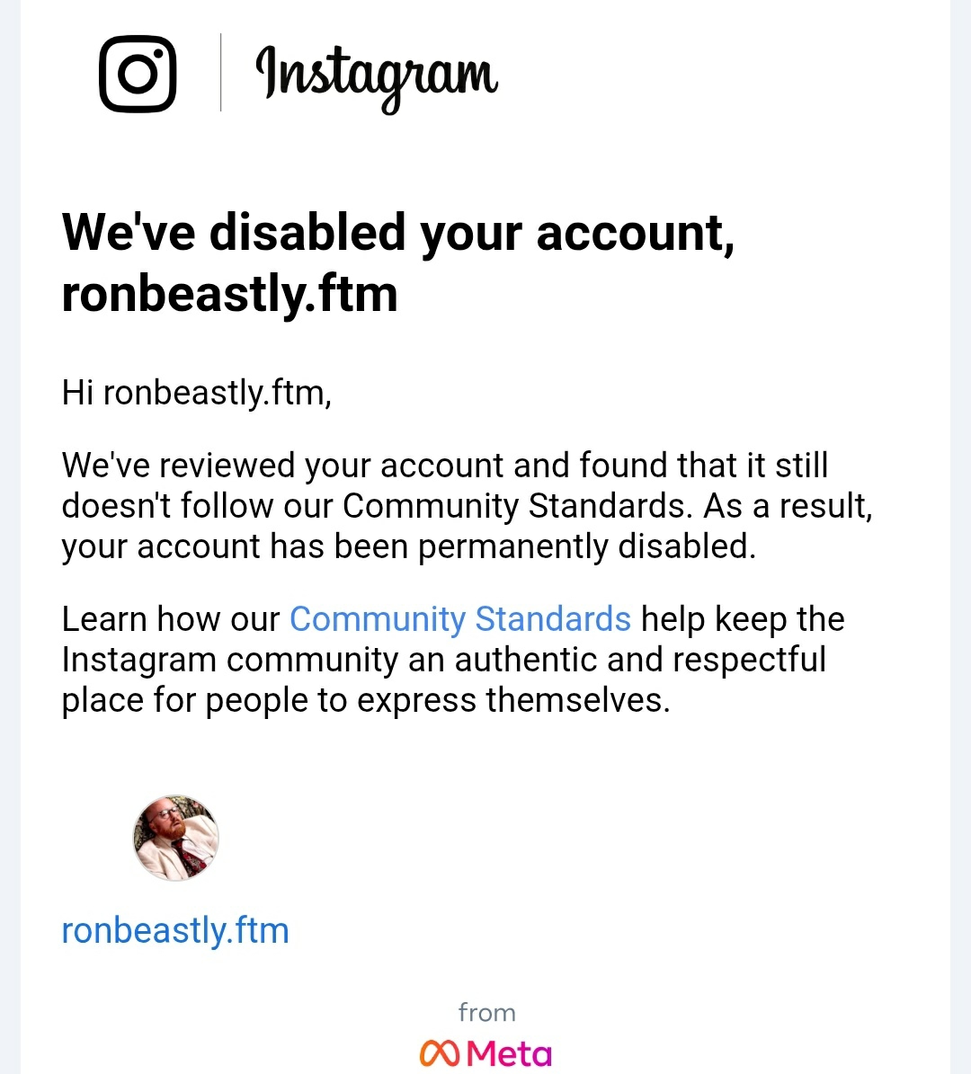Tap the Meta wordmark in the footer
Screen dimensions: 971x1074
pyautogui.click(x=510, y=1053)
